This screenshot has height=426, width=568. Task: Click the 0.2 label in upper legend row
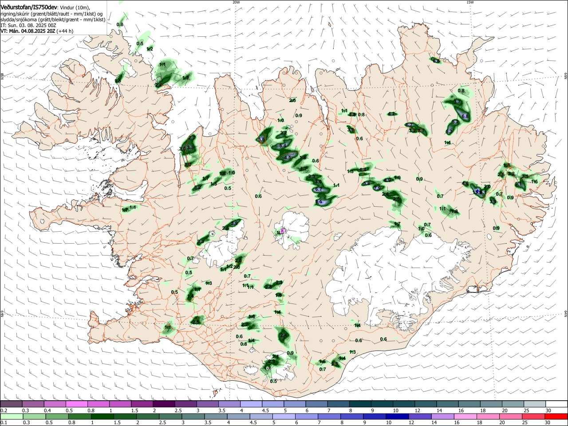(4, 410)
